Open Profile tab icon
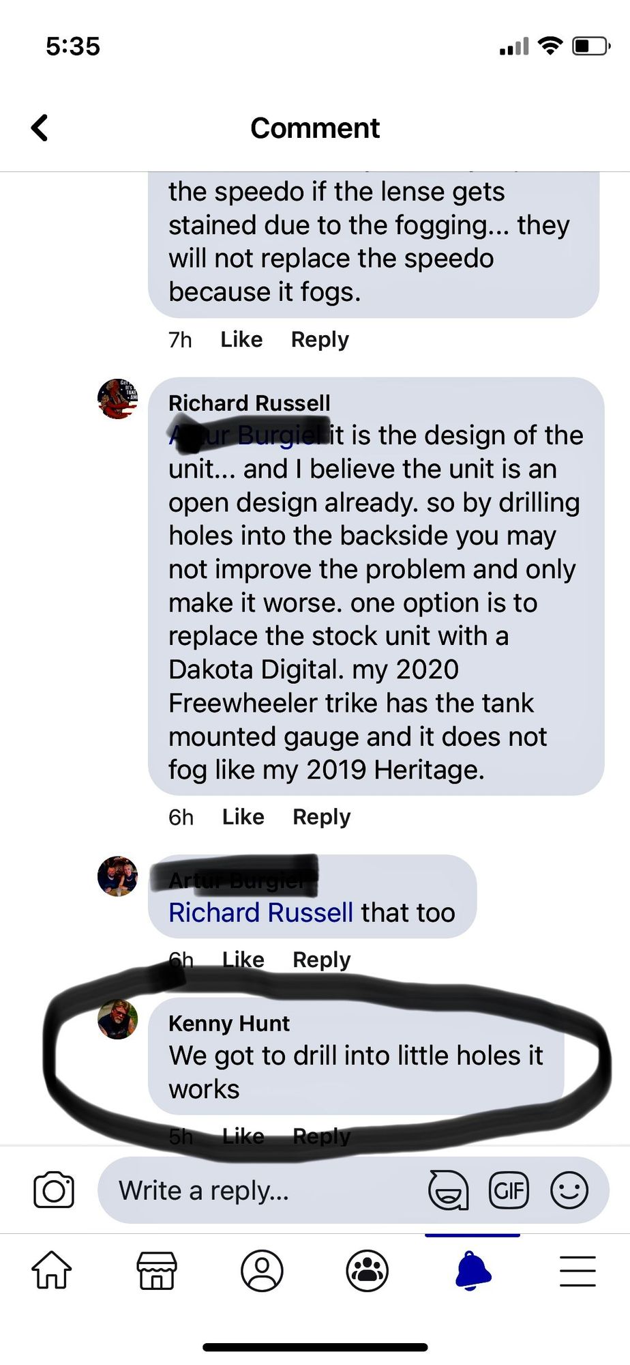Viewport: 630px width, 1365px height. click(x=262, y=1271)
